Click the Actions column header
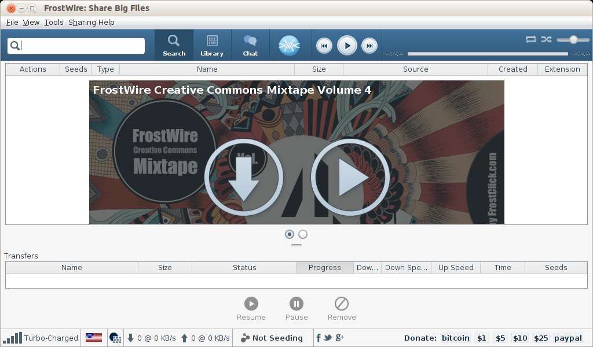This screenshot has width=593, height=347. click(x=33, y=69)
